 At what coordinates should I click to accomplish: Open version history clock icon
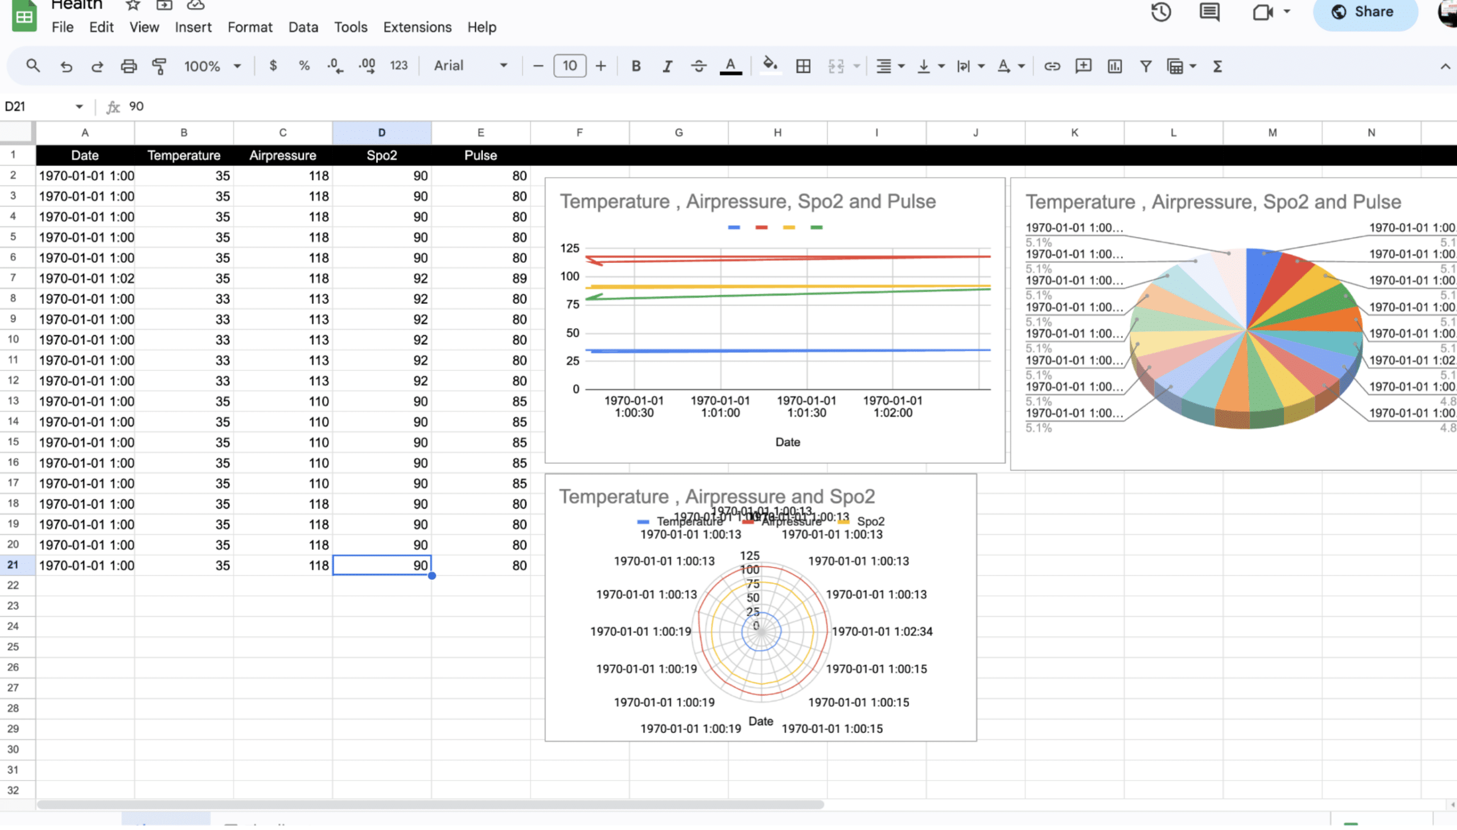[1160, 12]
